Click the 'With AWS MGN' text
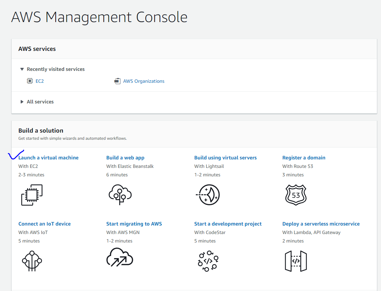Image resolution: width=381 pixels, height=291 pixels. [x=123, y=232]
